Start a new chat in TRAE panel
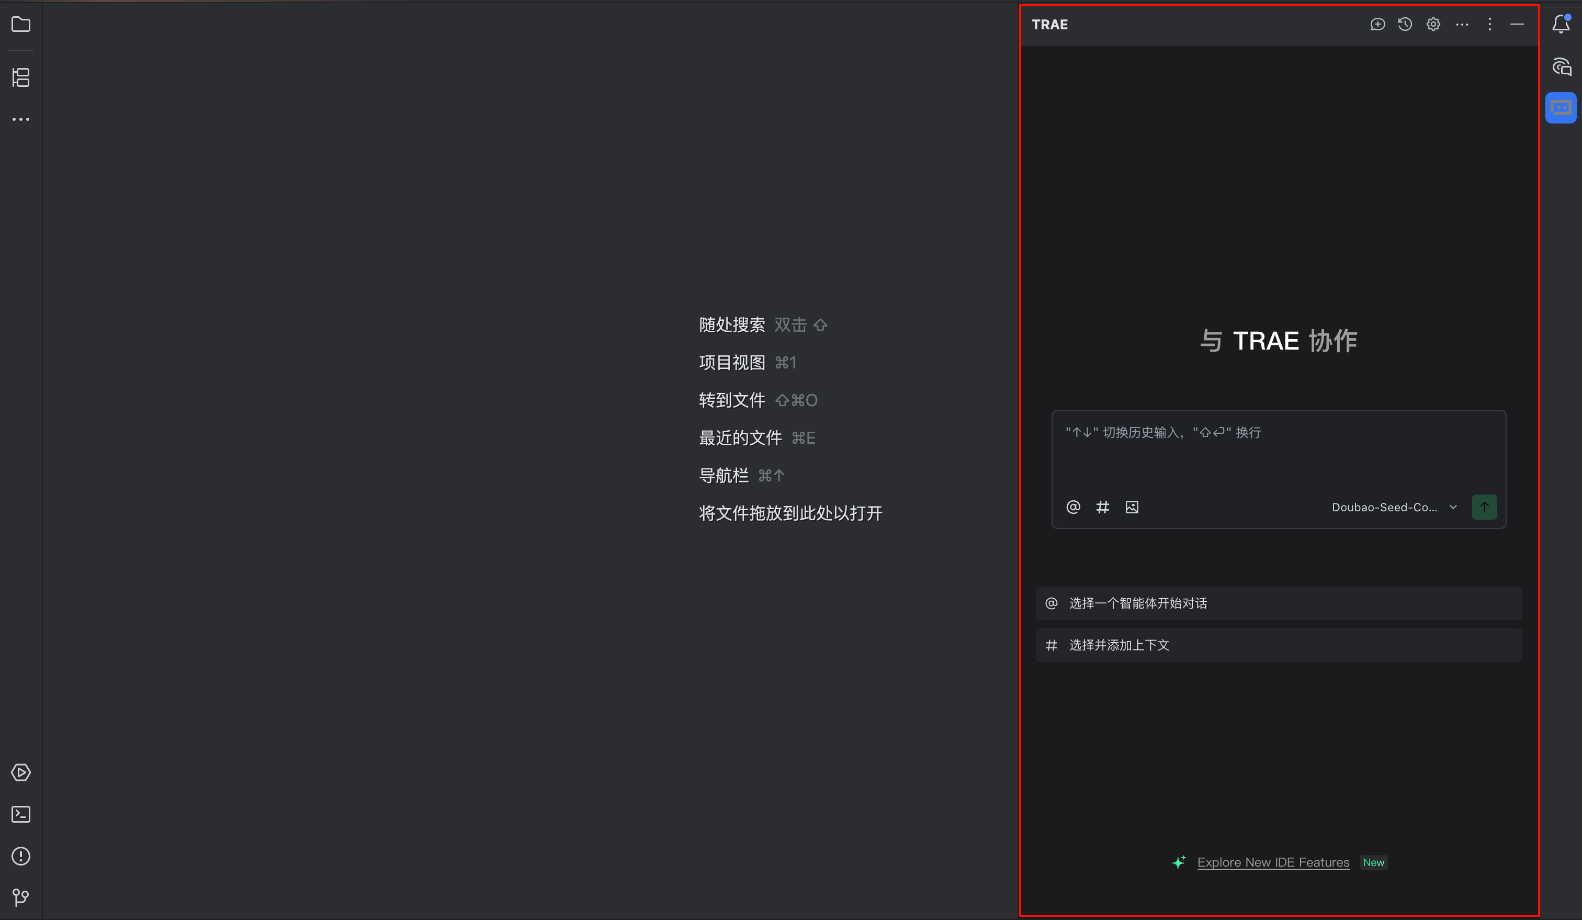Screen dimensions: 1582x920 [1377, 25]
